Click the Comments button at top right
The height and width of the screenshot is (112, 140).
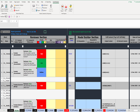pos(137,2)
